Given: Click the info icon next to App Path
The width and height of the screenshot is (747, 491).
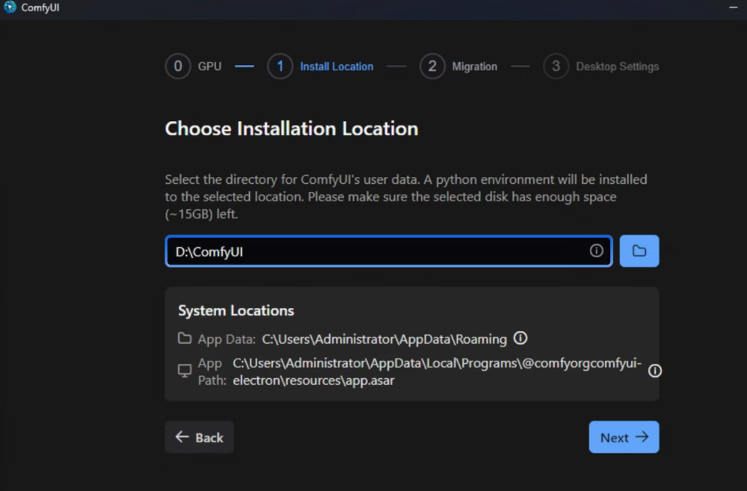Looking at the screenshot, I should click(654, 371).
